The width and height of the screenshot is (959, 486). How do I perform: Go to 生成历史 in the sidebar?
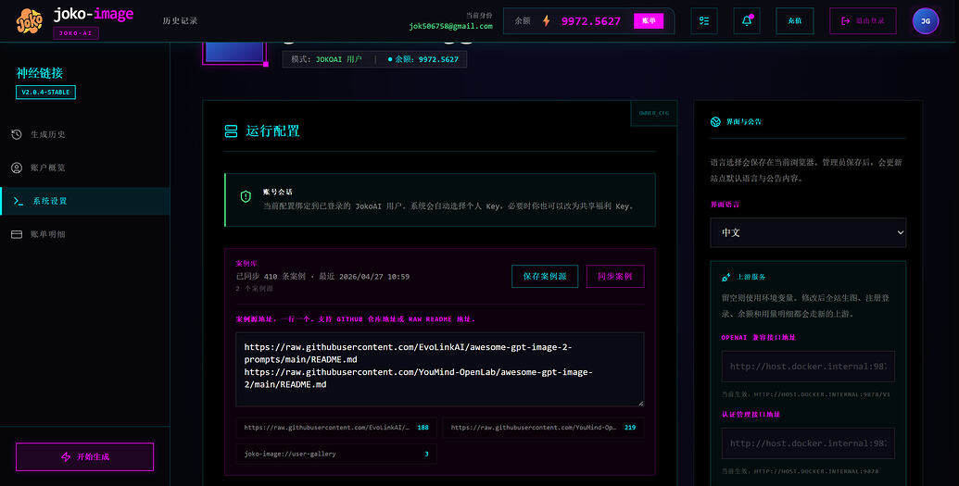85,134
